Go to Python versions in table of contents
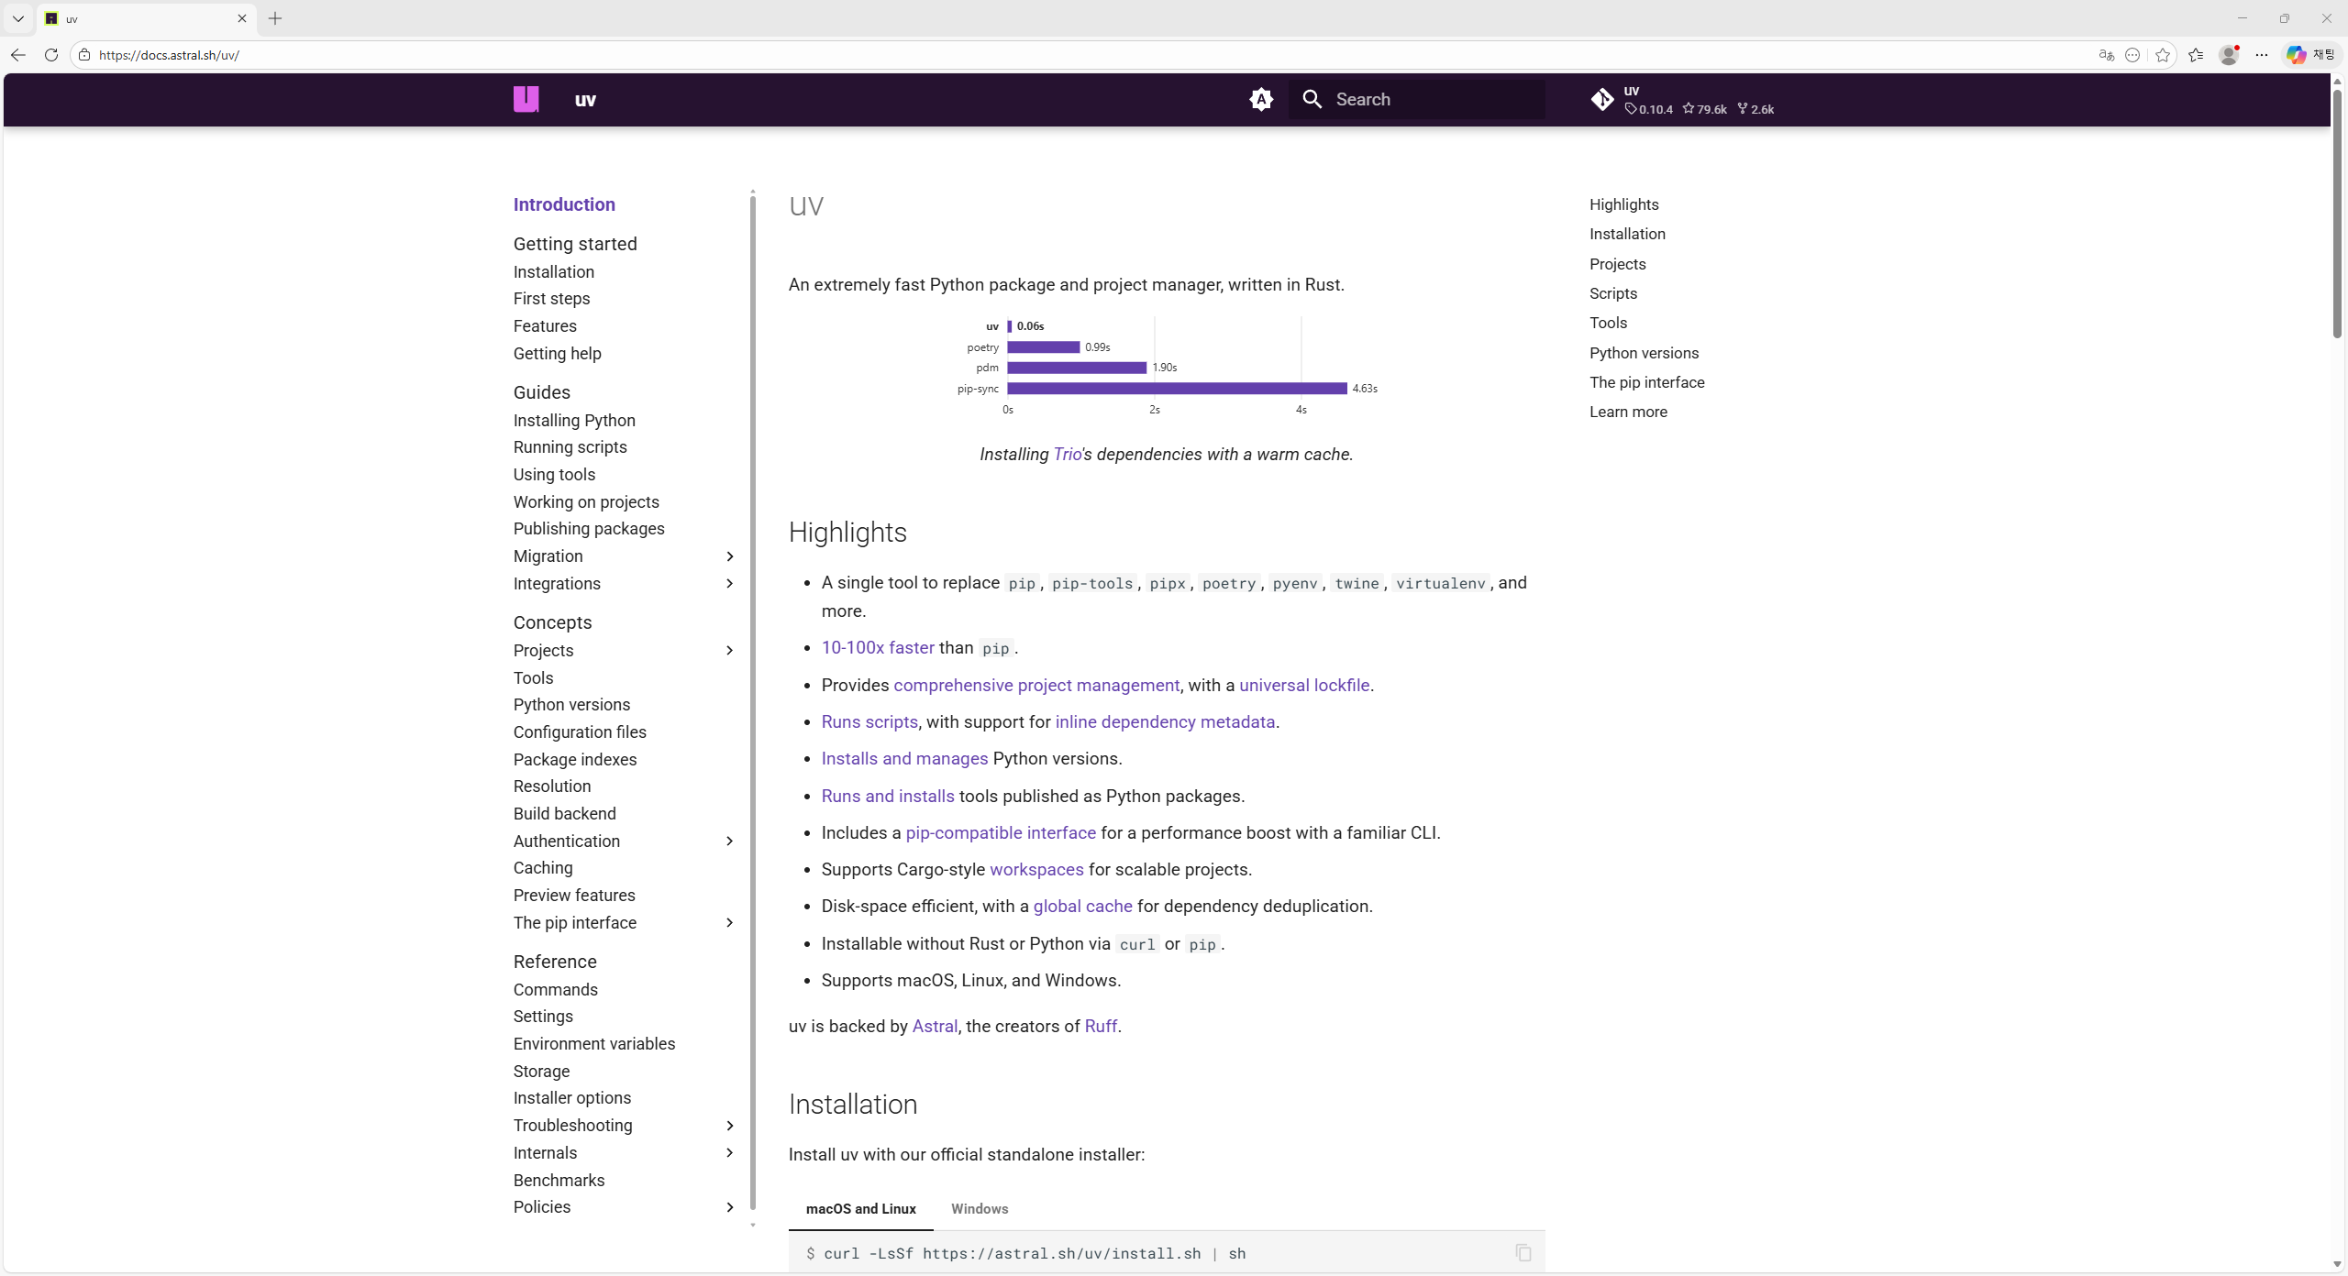 click(x=1644, y=353)
